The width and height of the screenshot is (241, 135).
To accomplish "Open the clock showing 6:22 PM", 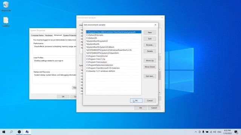I will click(227, 132).
